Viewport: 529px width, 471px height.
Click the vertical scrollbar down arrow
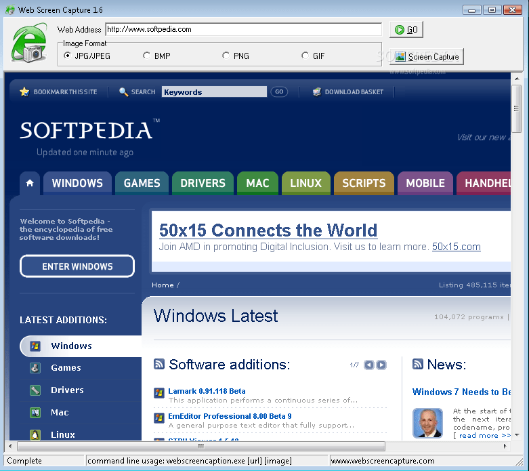click(x=517, y=435)
